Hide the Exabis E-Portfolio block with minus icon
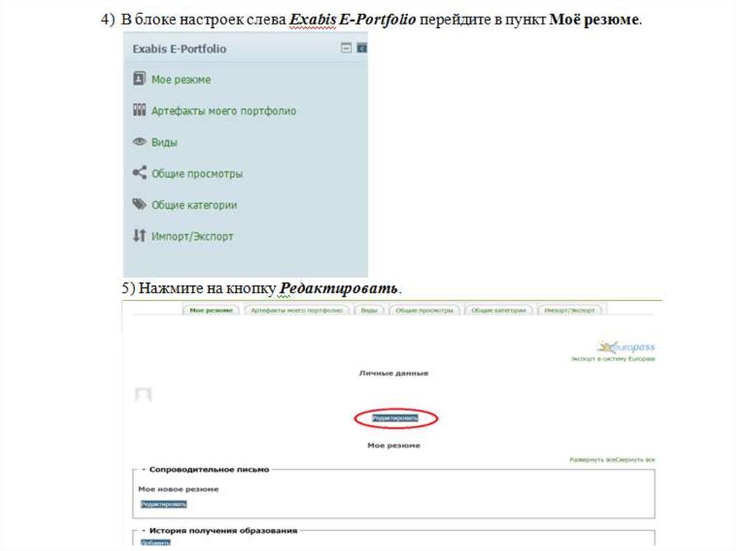This screenshot has width=736, height=551. pos(346,48)
